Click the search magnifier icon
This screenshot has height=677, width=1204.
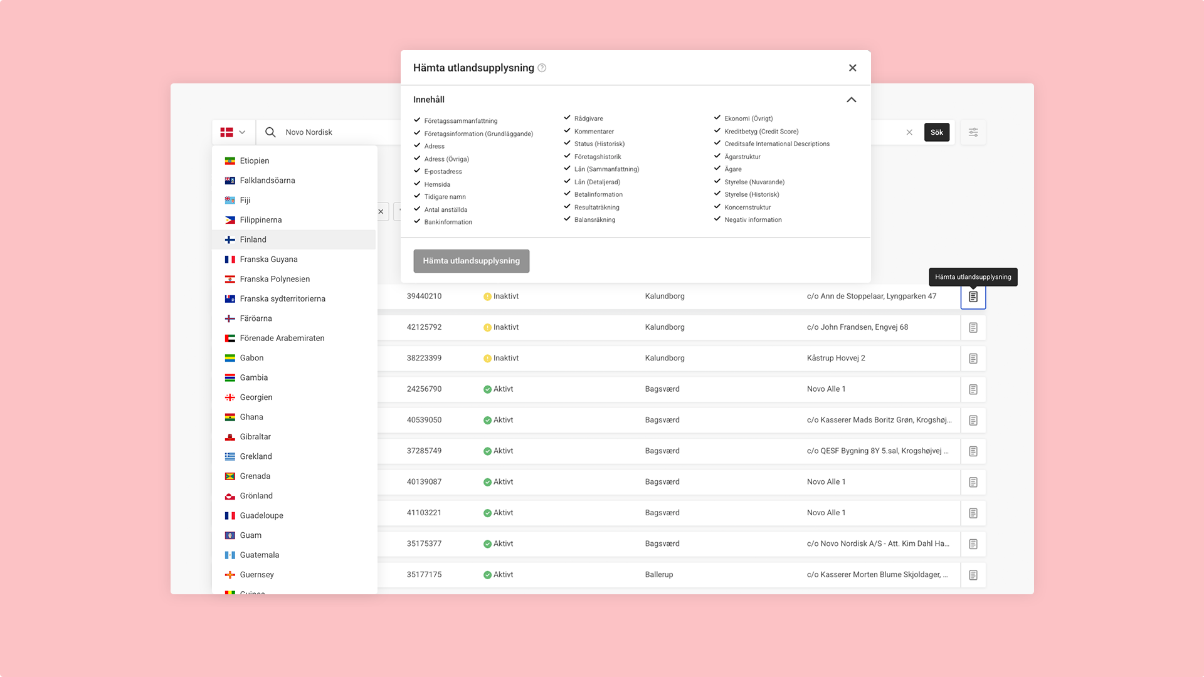(x=270, y=132)
